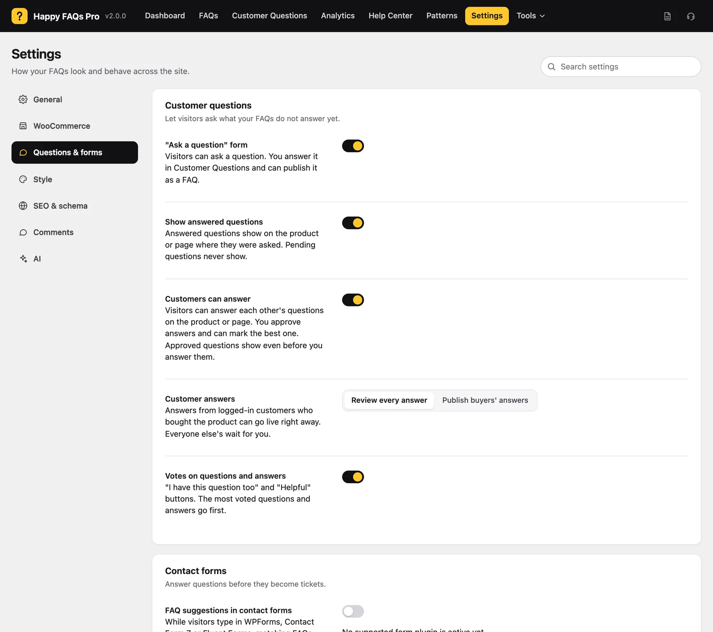This screenshot has width=713, height=632.
Task: Click the Questions & forms speech bubble icon
Action: pyautogui.click(x=23, y=153)
